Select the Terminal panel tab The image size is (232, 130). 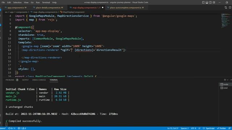click(x=54, y=80)
